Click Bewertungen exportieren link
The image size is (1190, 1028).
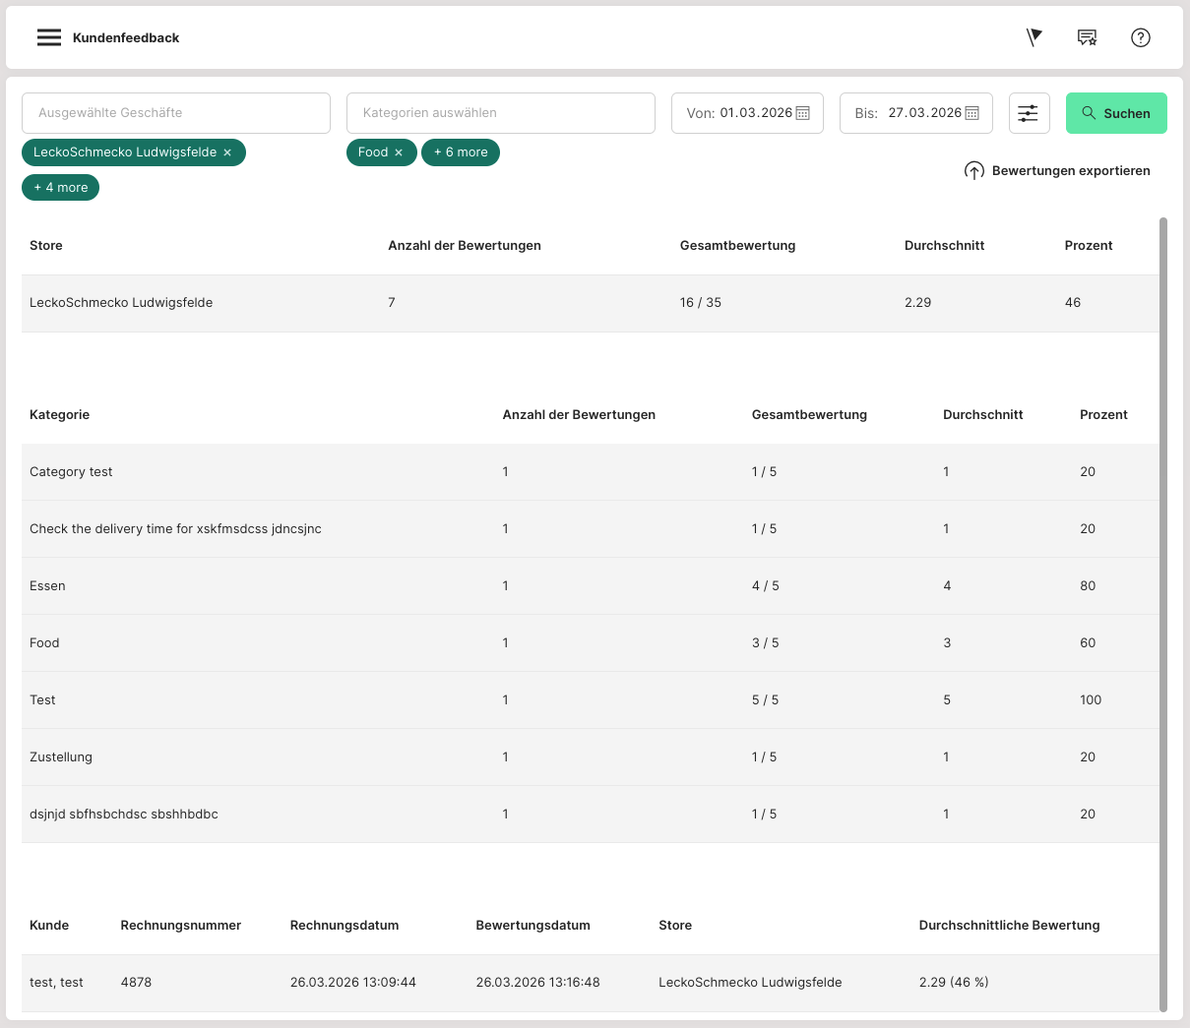(x=1070, y=171)
